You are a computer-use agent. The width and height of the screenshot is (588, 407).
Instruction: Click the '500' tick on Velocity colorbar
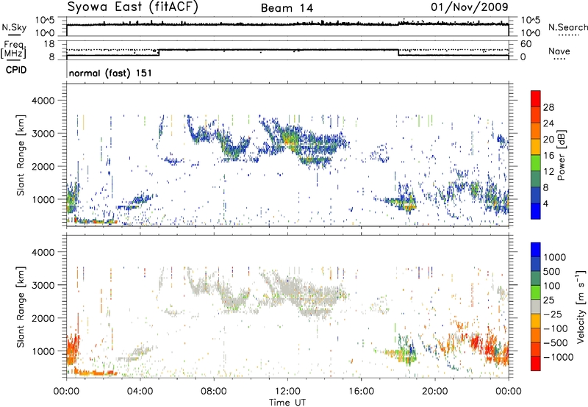coord(551,271)
